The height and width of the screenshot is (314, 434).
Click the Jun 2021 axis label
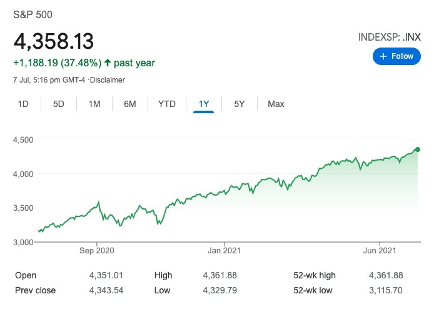point(379,251)
